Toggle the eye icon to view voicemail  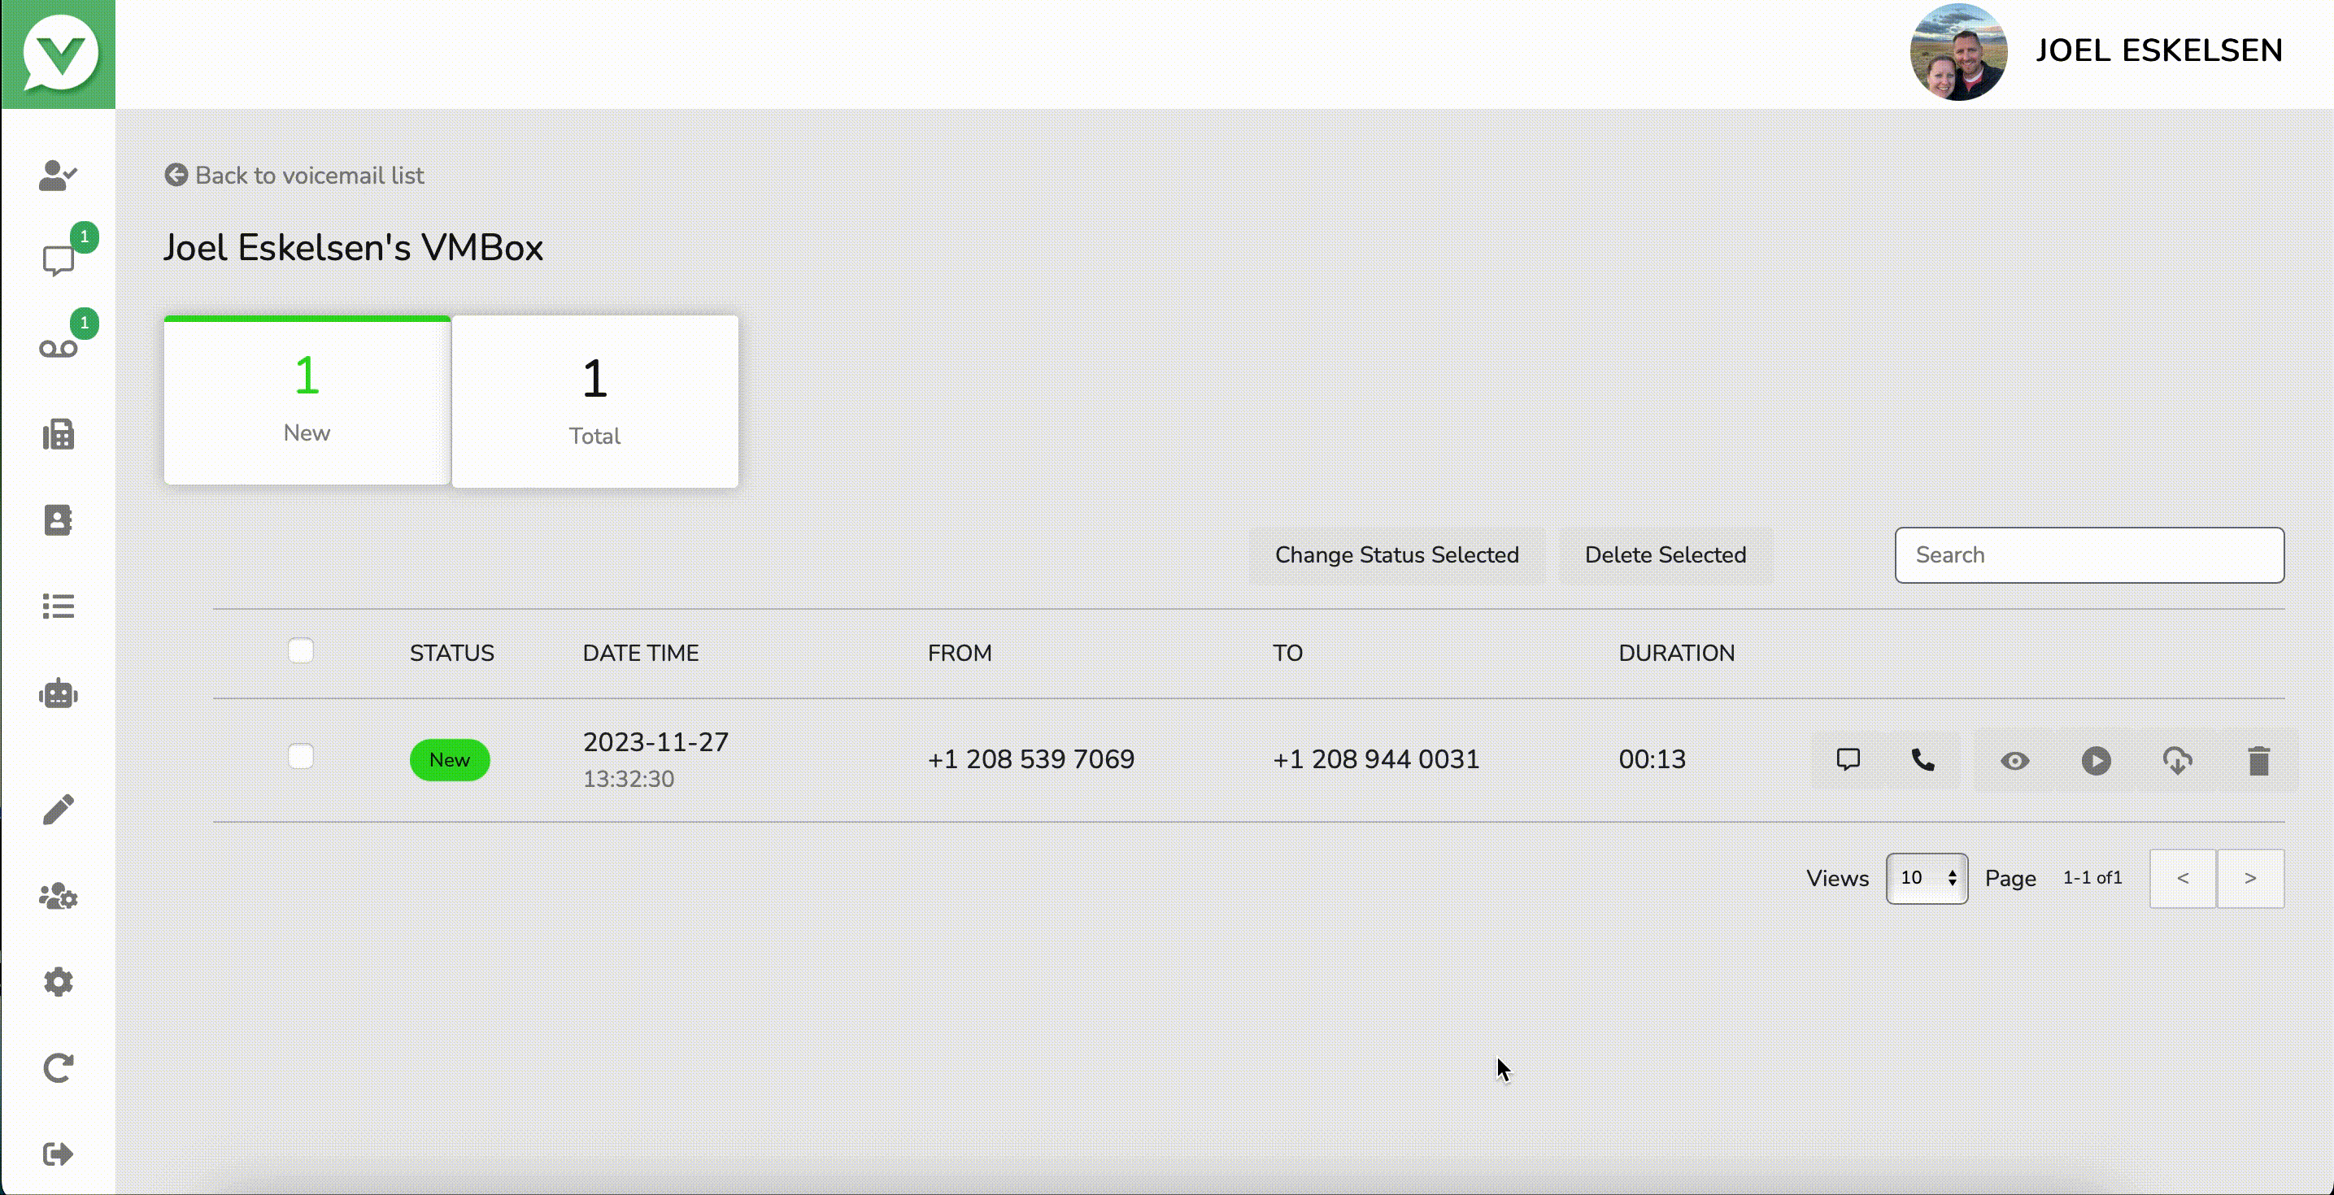[2014, 760]
